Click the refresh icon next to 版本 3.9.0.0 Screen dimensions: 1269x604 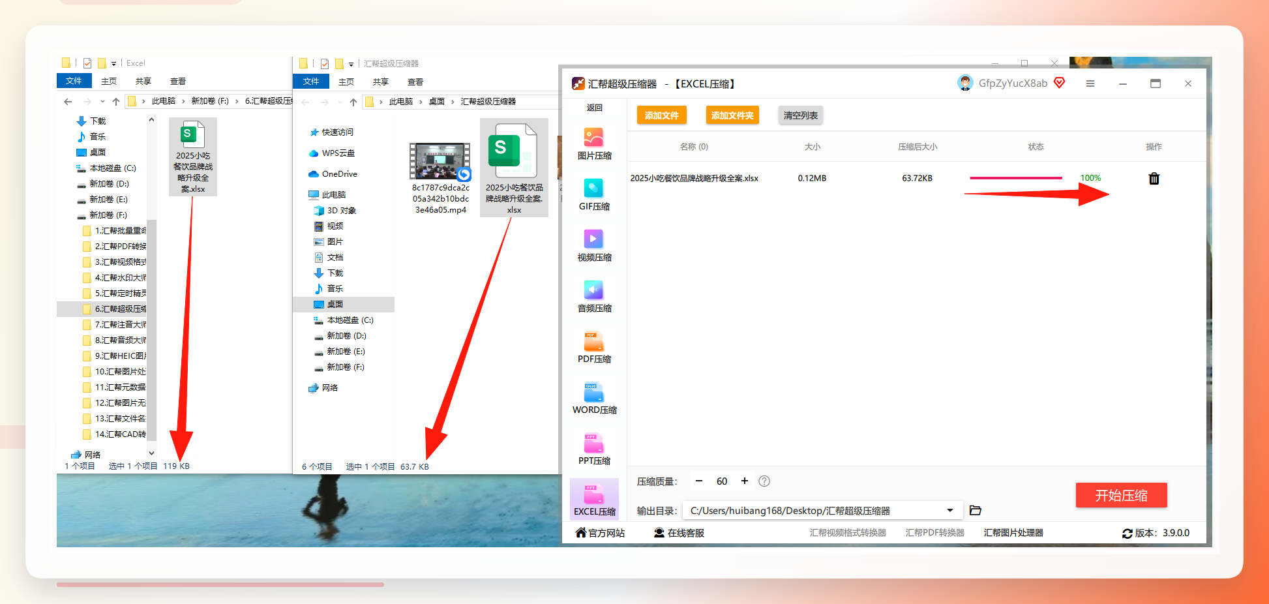click(x=1127, y=534)
